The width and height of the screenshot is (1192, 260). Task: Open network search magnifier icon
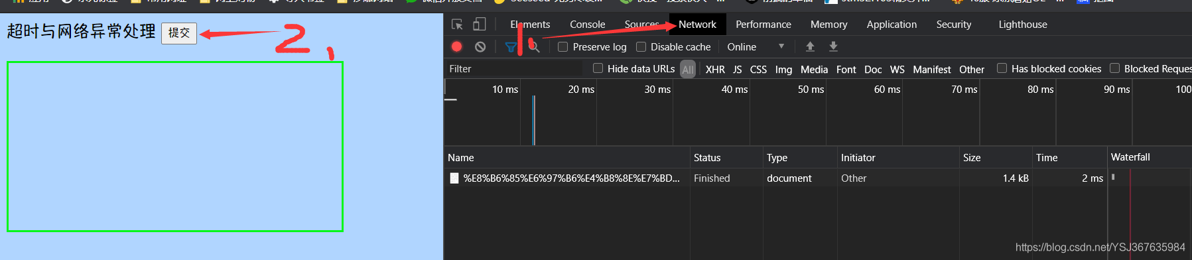tap(534, 47)
